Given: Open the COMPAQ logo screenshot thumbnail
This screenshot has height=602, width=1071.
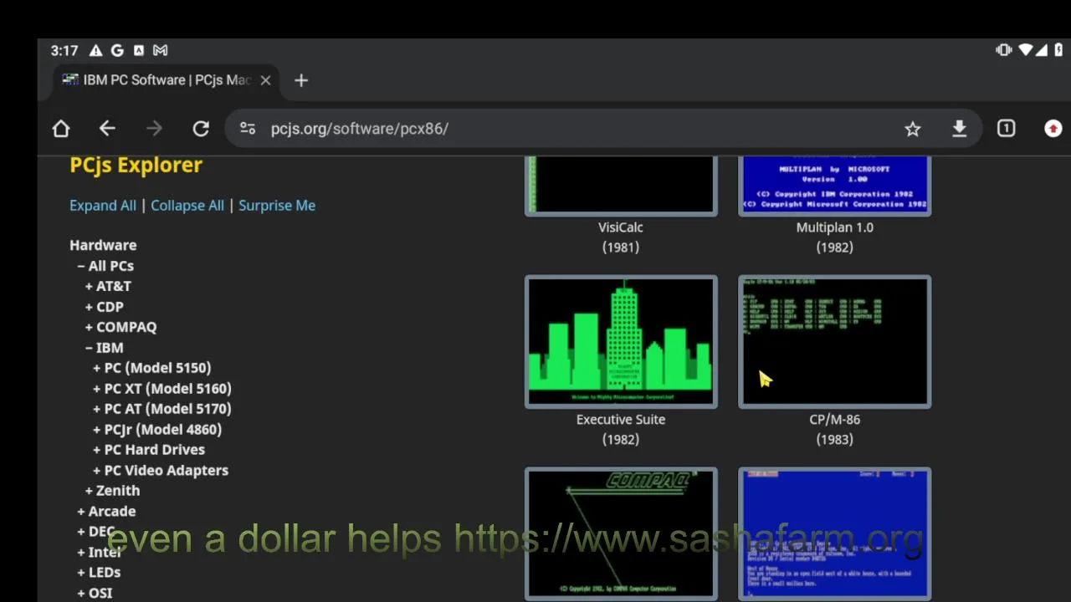Looking at the screenshot, I should (x=621, y=533).
